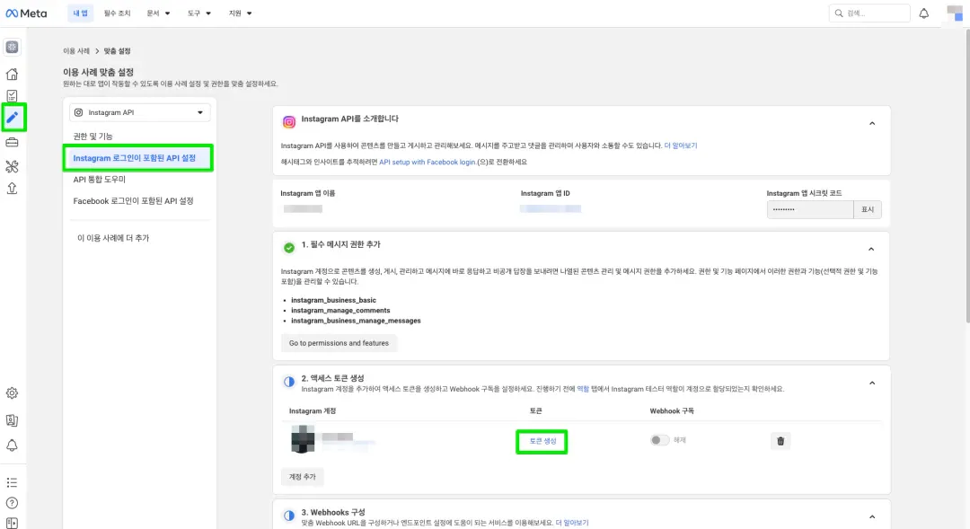
Task: Open the 역할 tab link in step 2
Action: pyautogui.click(x=583, y=389)
